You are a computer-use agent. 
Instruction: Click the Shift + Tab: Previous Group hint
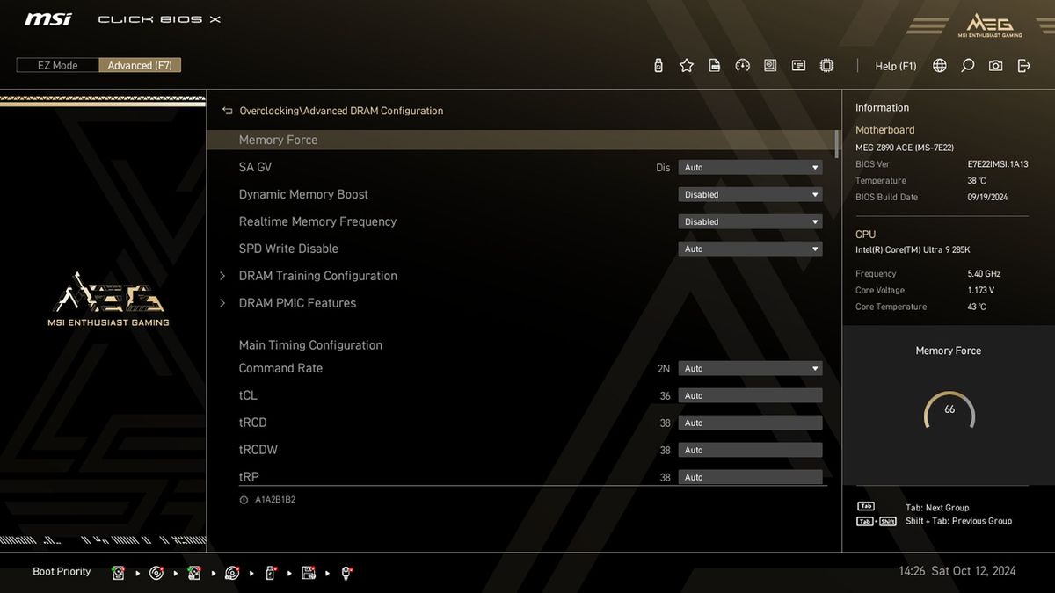click(958, 521)
